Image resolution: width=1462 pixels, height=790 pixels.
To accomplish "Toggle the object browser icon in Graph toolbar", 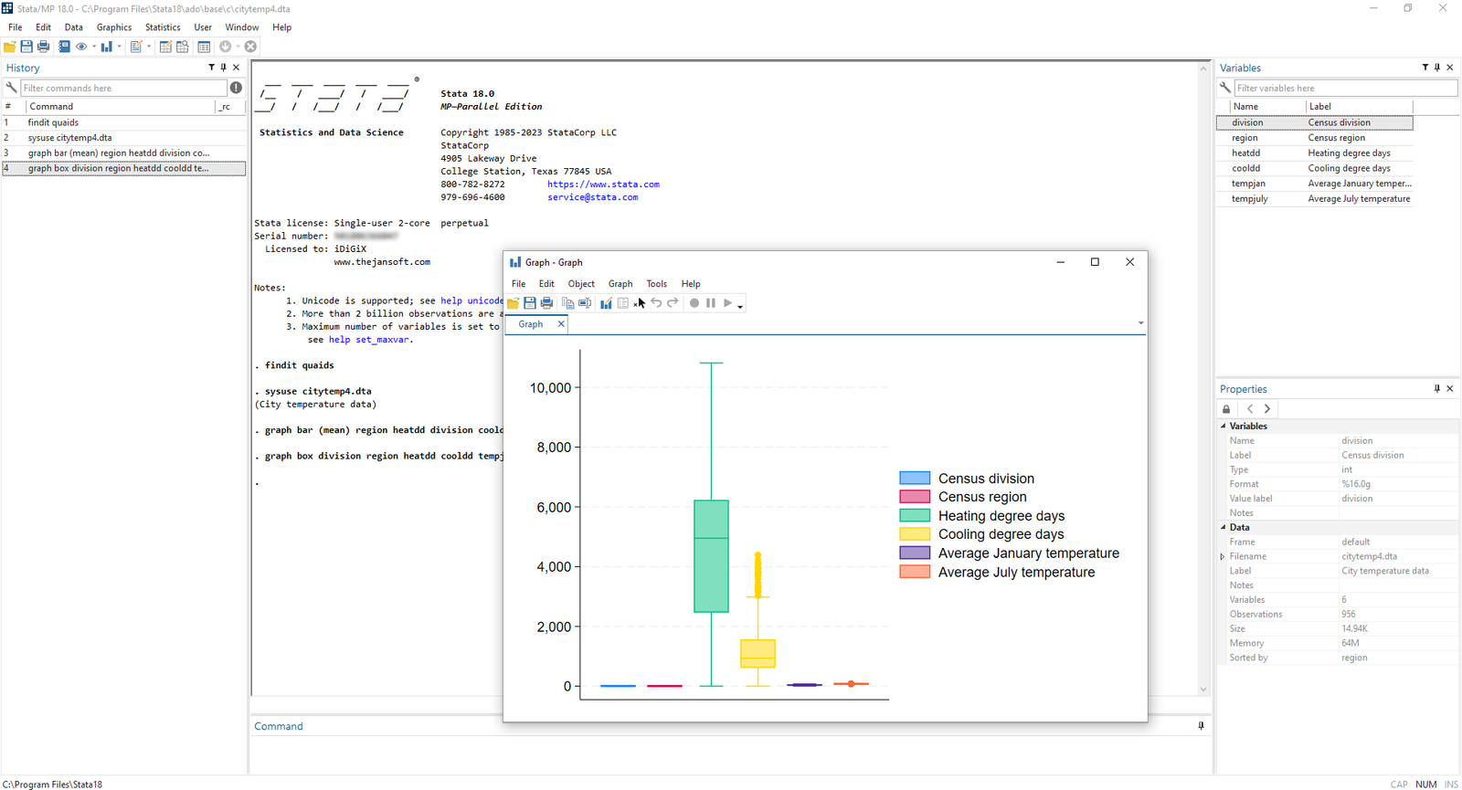I will click(x=623, y=303).
